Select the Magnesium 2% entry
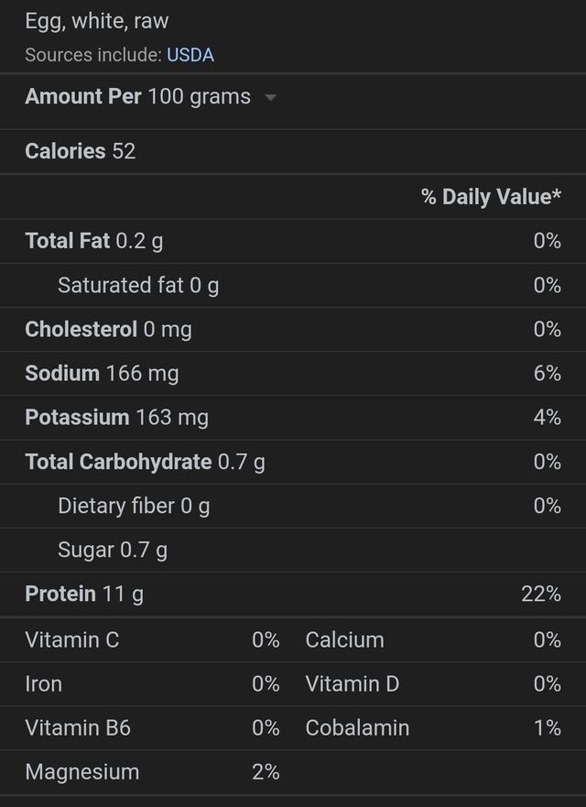The height and width of the screenshot is (807, 586). [152, 772]
